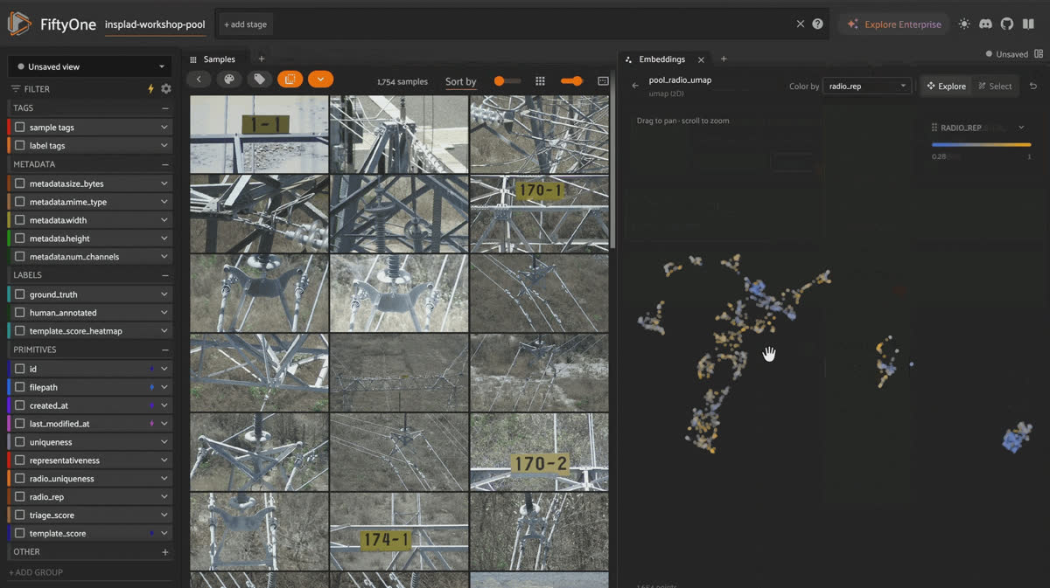Enable the ground_truth label checkbox
This screenshot has width=1050, height=588.
(20, 294)
